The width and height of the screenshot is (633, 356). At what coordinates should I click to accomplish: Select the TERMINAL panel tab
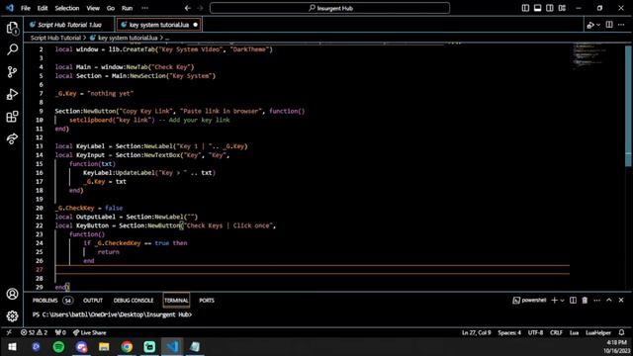click(176, 301)
